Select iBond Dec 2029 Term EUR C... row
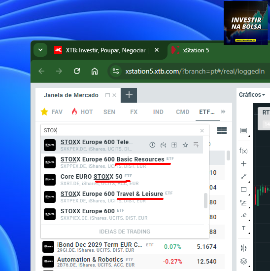The height and width of the screenshot is (271, 270). [133, 247]
